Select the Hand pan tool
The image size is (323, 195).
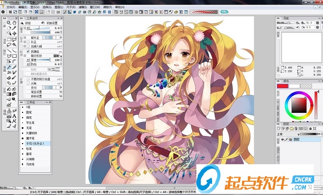click(x=14, y=23)
